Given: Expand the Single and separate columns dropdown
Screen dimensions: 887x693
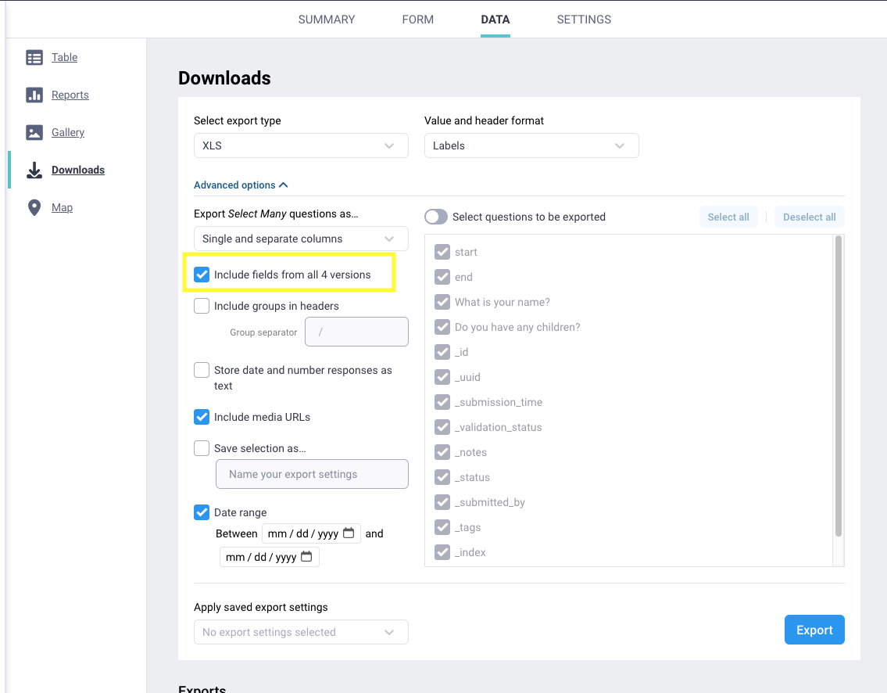Looking at the screenshot, I should [x=301, y=239].
